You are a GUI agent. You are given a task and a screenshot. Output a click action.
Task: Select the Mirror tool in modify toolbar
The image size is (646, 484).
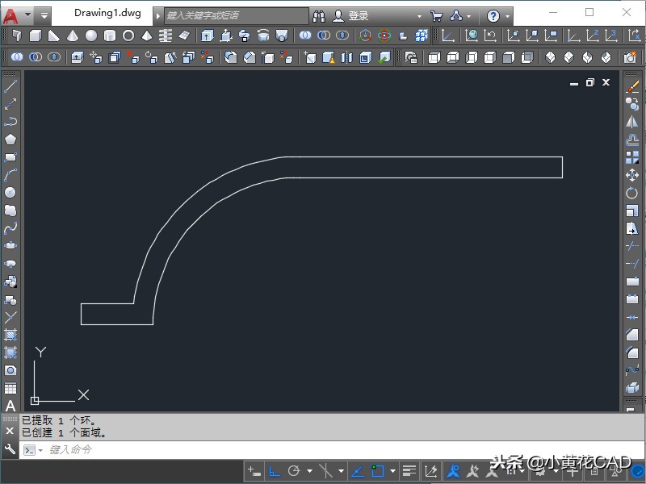coord(632,122)
